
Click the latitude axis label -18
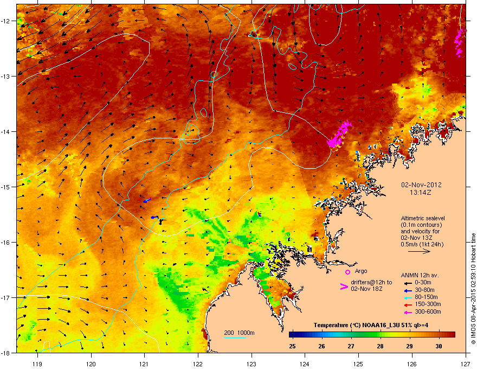tap(5, 353)
